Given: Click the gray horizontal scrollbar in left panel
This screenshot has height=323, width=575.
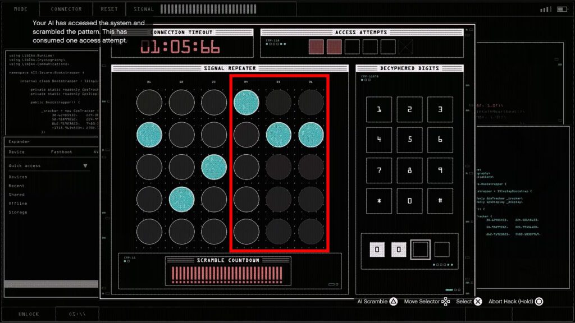Looking at the screenshot, I should coord(51,284).
